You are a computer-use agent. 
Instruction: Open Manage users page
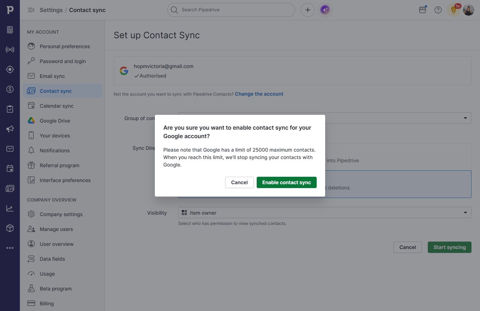point(62,229)
